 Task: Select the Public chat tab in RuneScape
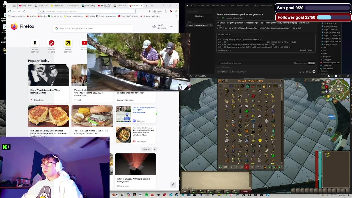[x=202, y=191]
